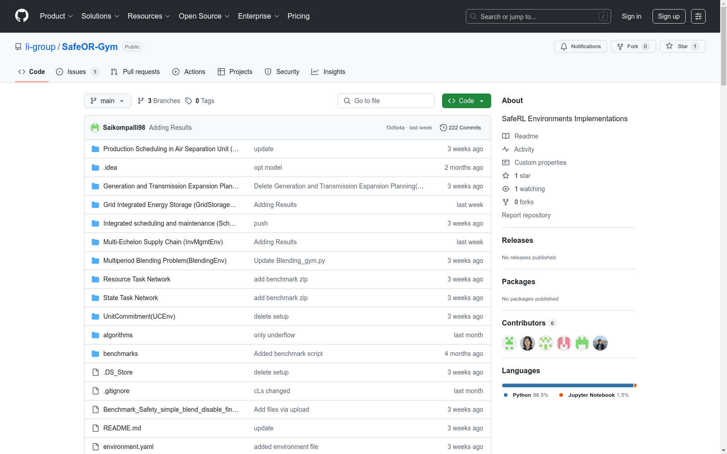Click the eye icon beside 1 watching
The width and height of the screenshot is (727, 454).
506,189
